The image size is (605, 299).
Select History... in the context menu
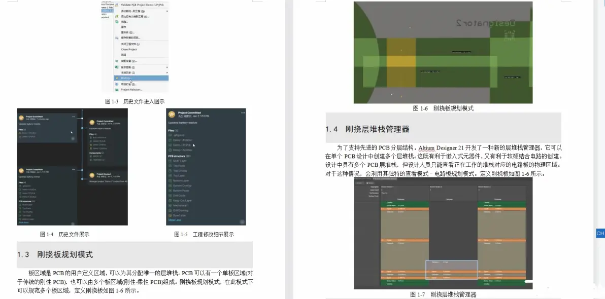tap(141, 78)
